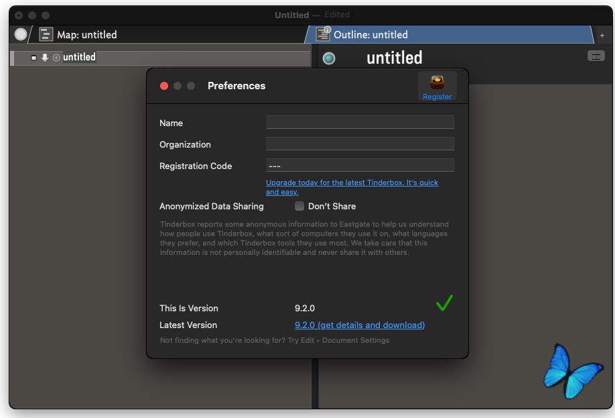The image size is (615, 418).
Task: Toggle the key attributes table icon
Action: (596, 56)
